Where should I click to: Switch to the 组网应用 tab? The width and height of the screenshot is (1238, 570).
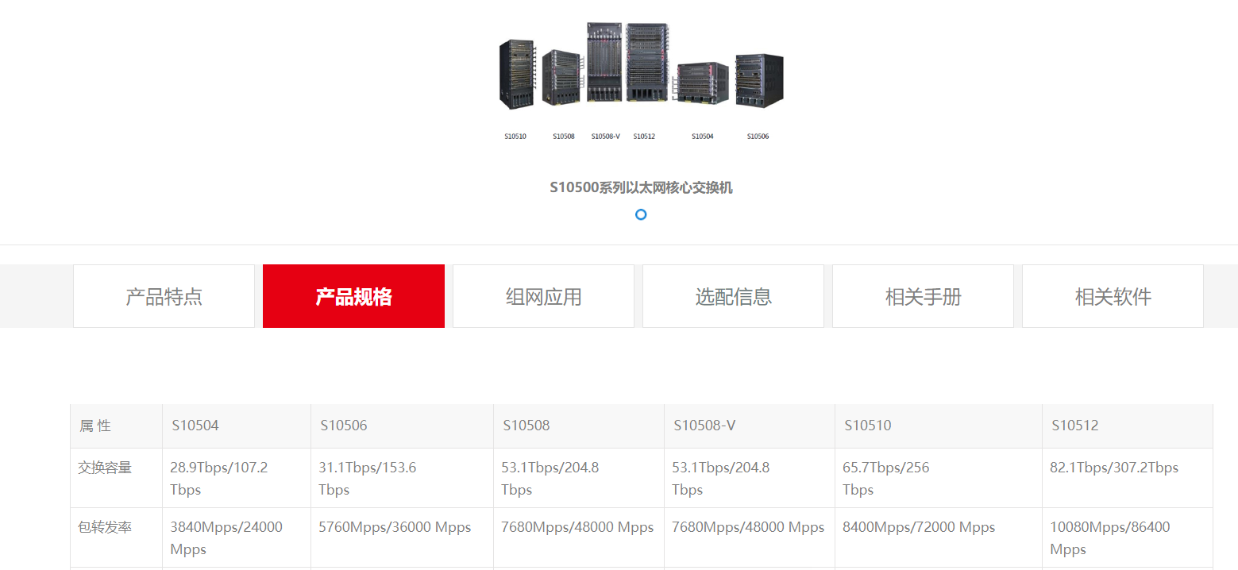(x=543, y=296)
